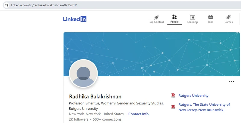
Task: Click the site settings icon in address bar
Action: pyautogui.click(x=6, y=5)
